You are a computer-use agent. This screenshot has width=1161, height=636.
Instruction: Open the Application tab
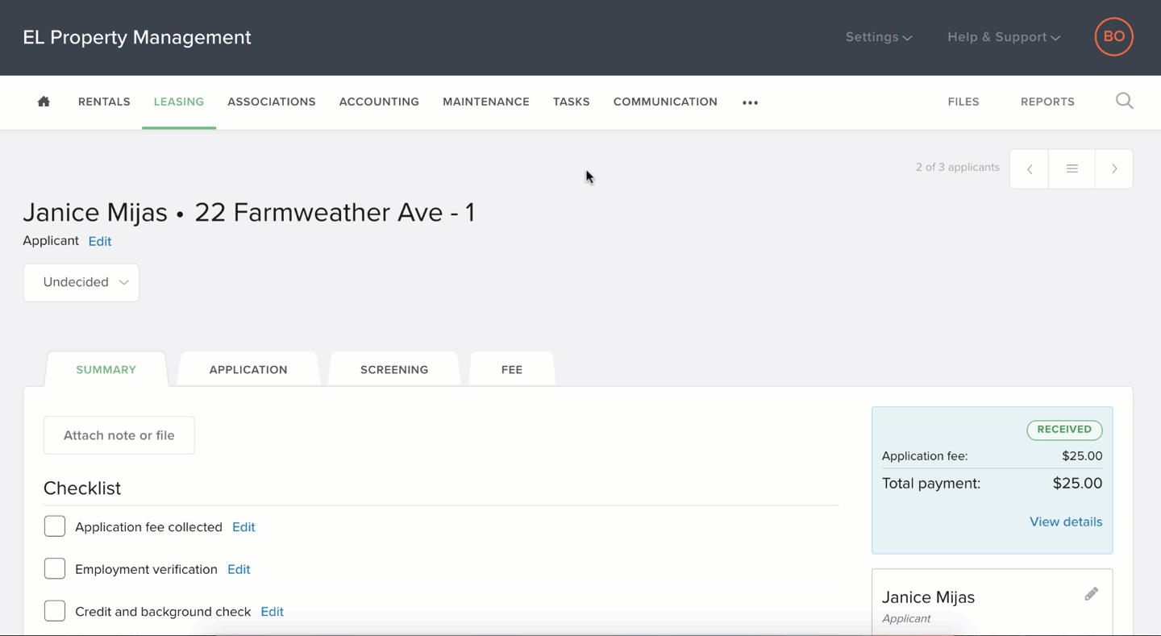(x=248, y=370)
